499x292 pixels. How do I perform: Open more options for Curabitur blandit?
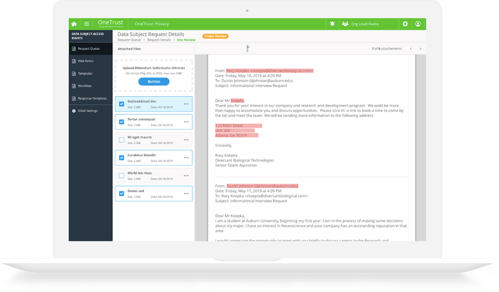pos(186,158)
